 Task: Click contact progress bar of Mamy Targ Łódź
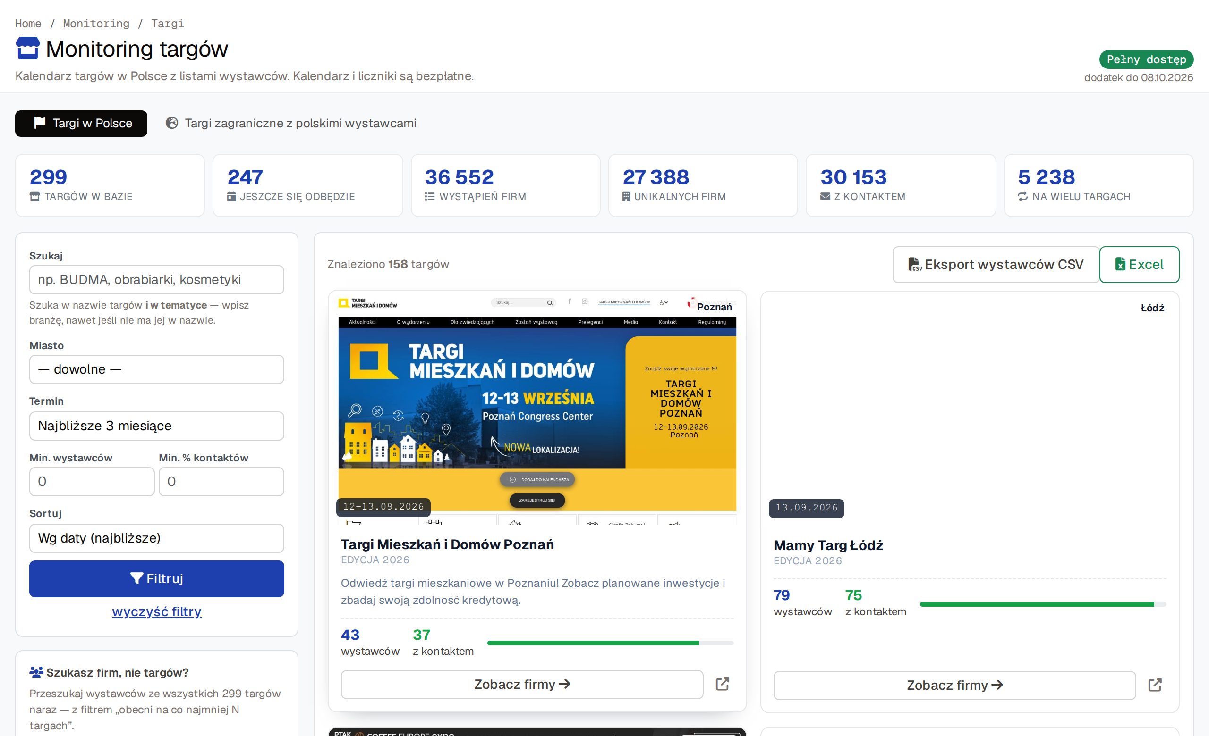[x=1043, y=604]
